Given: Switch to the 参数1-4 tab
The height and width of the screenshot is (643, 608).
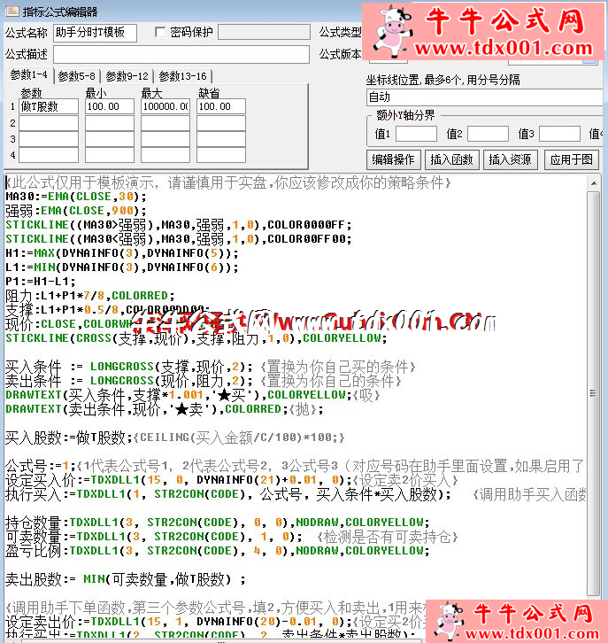Looking at the screenshot, I should point(27,76).
